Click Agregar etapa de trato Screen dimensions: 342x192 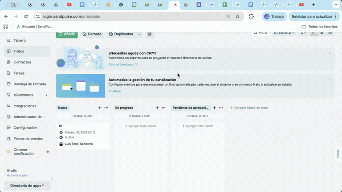[x=249, y=108]
